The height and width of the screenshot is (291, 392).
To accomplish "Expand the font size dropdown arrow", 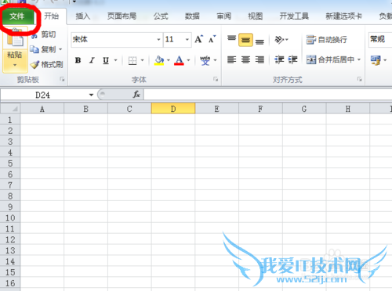I will [x=187, y=40].
